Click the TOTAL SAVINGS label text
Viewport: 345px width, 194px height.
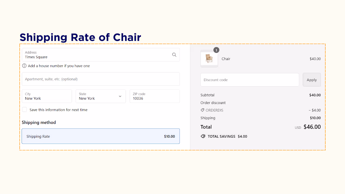click(222, 136)
